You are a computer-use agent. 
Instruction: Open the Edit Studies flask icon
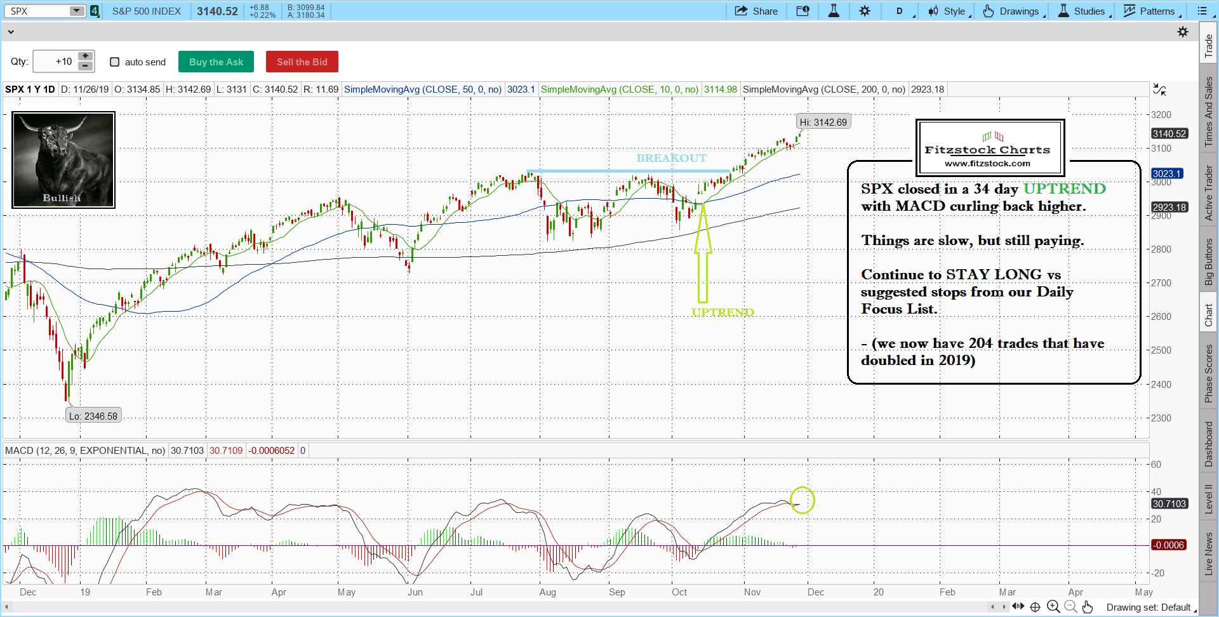834,11
